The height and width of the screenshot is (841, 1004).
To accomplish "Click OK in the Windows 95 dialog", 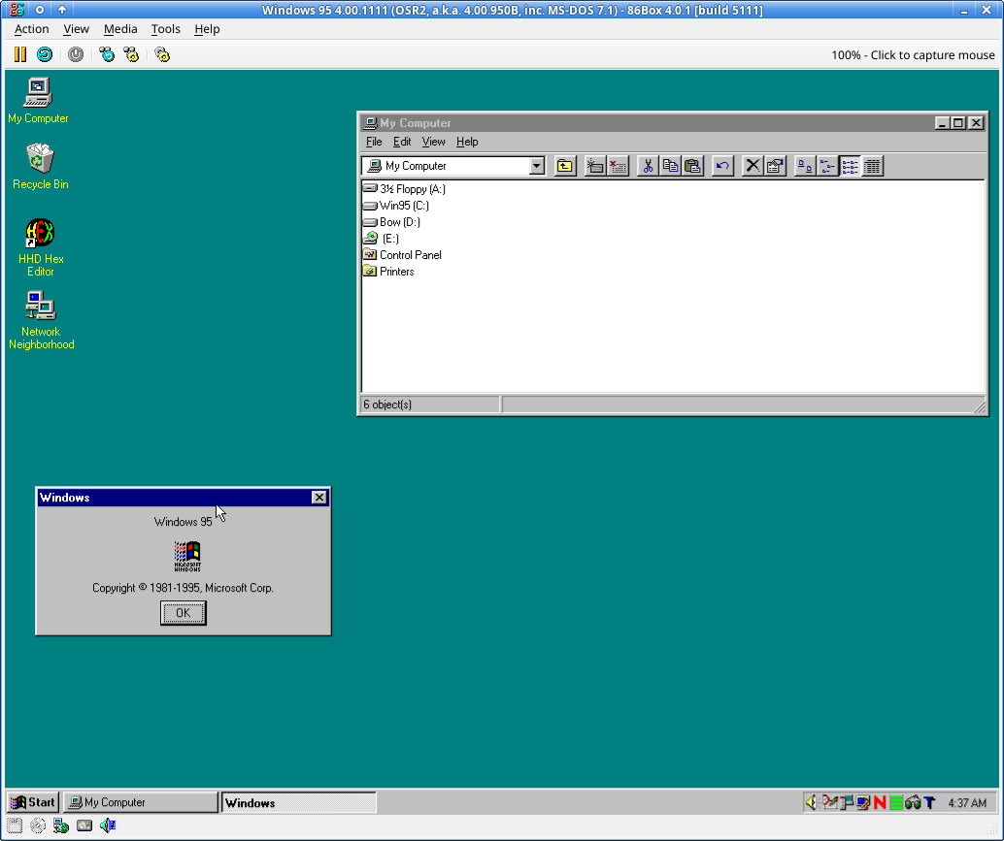I will tap(184, 613).
